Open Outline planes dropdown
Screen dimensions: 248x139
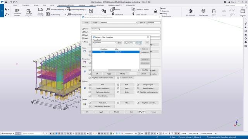[207, 134]
